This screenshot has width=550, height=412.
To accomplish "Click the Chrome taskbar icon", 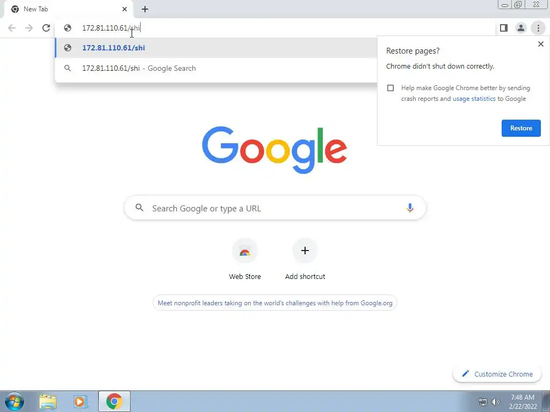I will [x=114, y=401].
